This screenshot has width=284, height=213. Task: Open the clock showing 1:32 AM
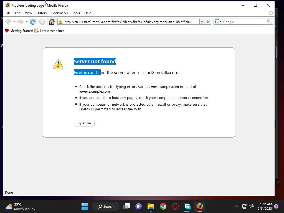[265, 206]
